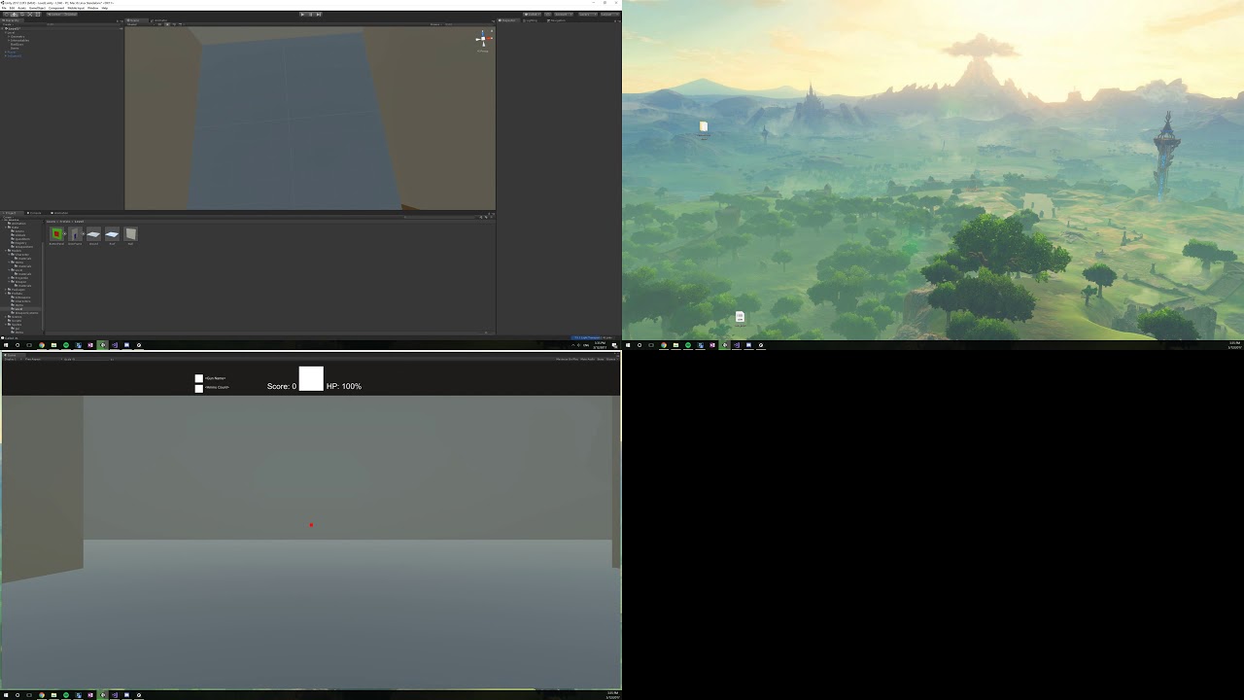Switch to the Lighting tab
1244x700 pixels.
pyautogui.click(x=531, y=20)
